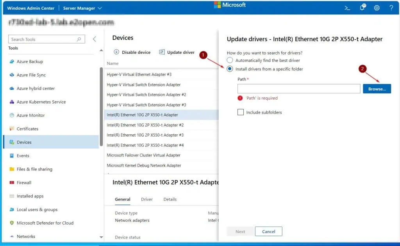Screen dimensions: 400x246
Task: Click the Azure Backup icon
Action: pos(12,61)
